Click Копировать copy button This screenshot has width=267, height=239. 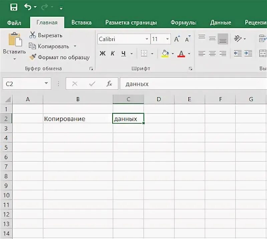(49, 46)
